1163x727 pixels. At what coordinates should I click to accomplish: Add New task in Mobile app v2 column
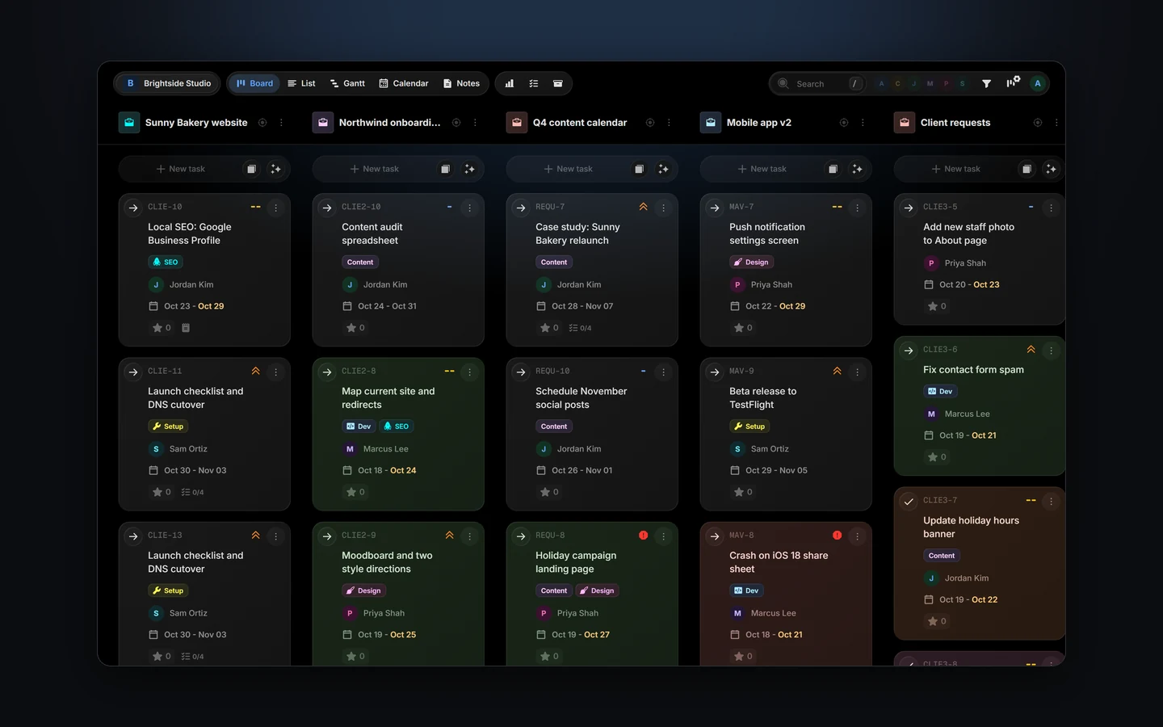tap(762, 169)
